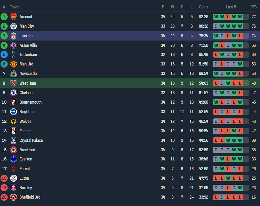Click the West Ham crest icon
Viewport: 260px width, 206px height.
(13, 83)
